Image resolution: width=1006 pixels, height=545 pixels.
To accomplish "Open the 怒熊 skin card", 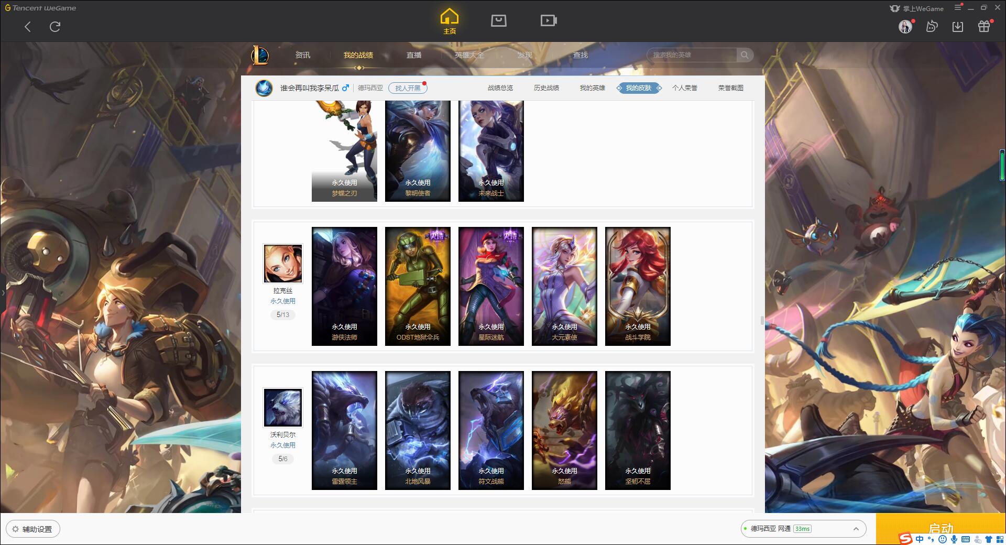I will pyautogui.click(x=564, y=430).
